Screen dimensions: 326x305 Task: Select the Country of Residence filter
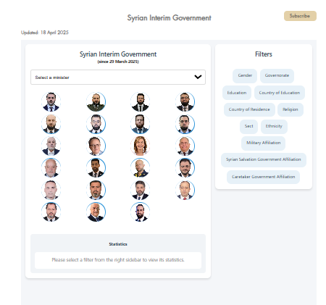click(249, 109)
